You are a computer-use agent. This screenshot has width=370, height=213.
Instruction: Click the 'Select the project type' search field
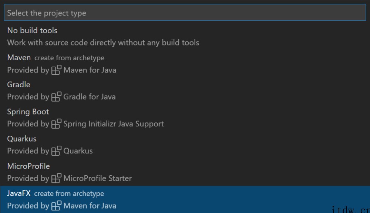tap(184, 13)
